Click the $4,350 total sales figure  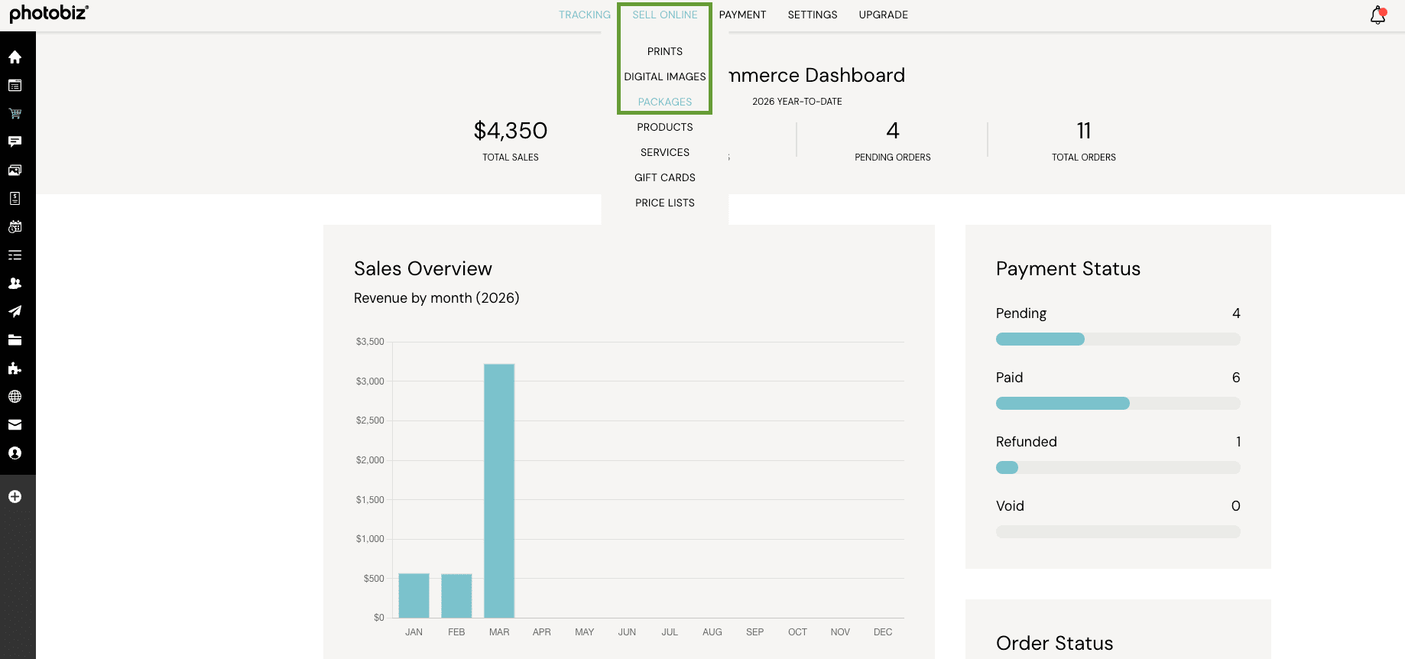click(511, 131)
